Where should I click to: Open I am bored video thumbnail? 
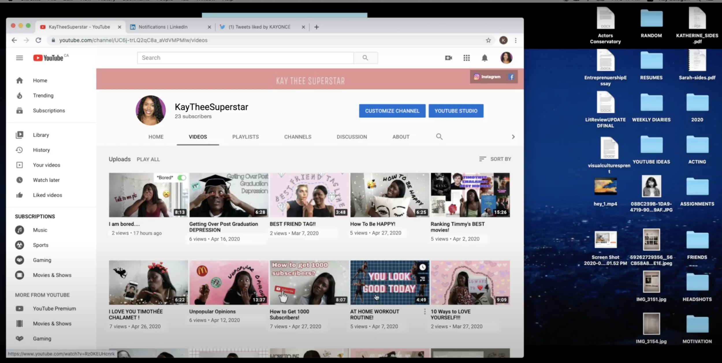click(x=148, y=195)
